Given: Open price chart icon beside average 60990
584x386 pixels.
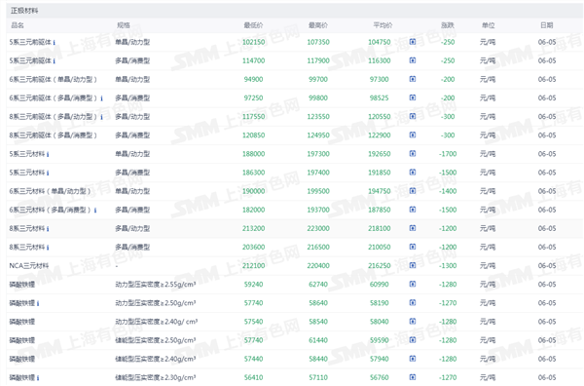Looking at the screenshot, I should tap(413, 285).
